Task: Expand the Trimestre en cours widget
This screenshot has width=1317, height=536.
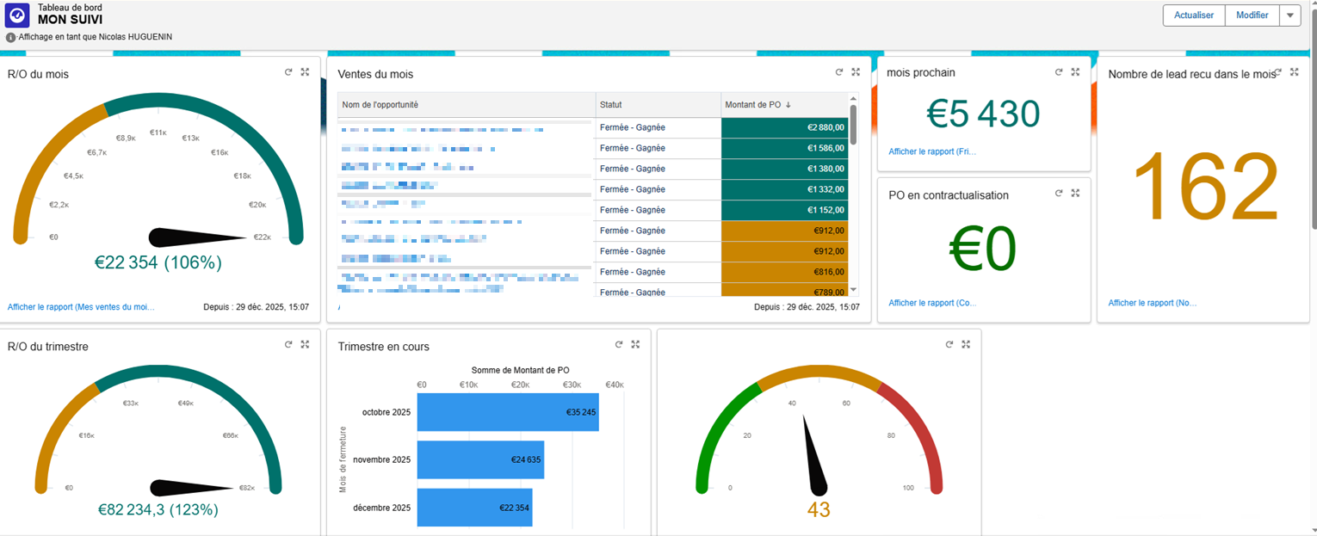Action: pyautogui.click(x=635, y=344)
